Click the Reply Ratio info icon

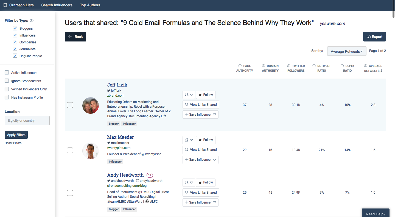[342, 66]
